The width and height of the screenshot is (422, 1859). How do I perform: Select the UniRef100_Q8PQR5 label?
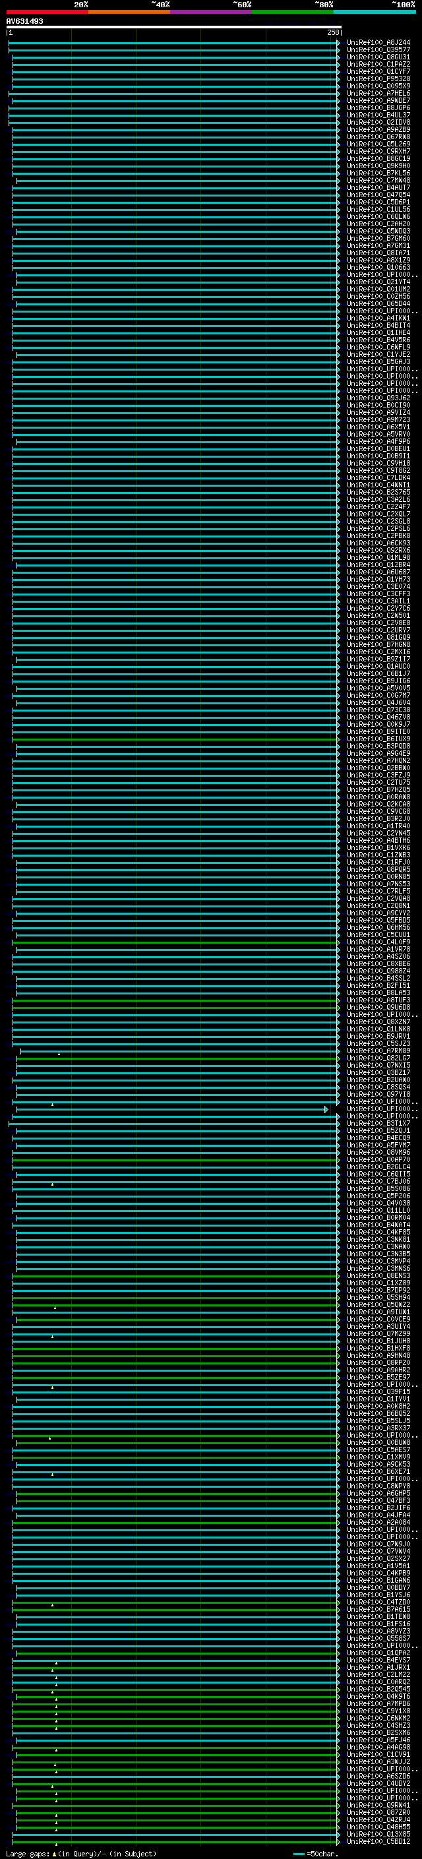378,869
